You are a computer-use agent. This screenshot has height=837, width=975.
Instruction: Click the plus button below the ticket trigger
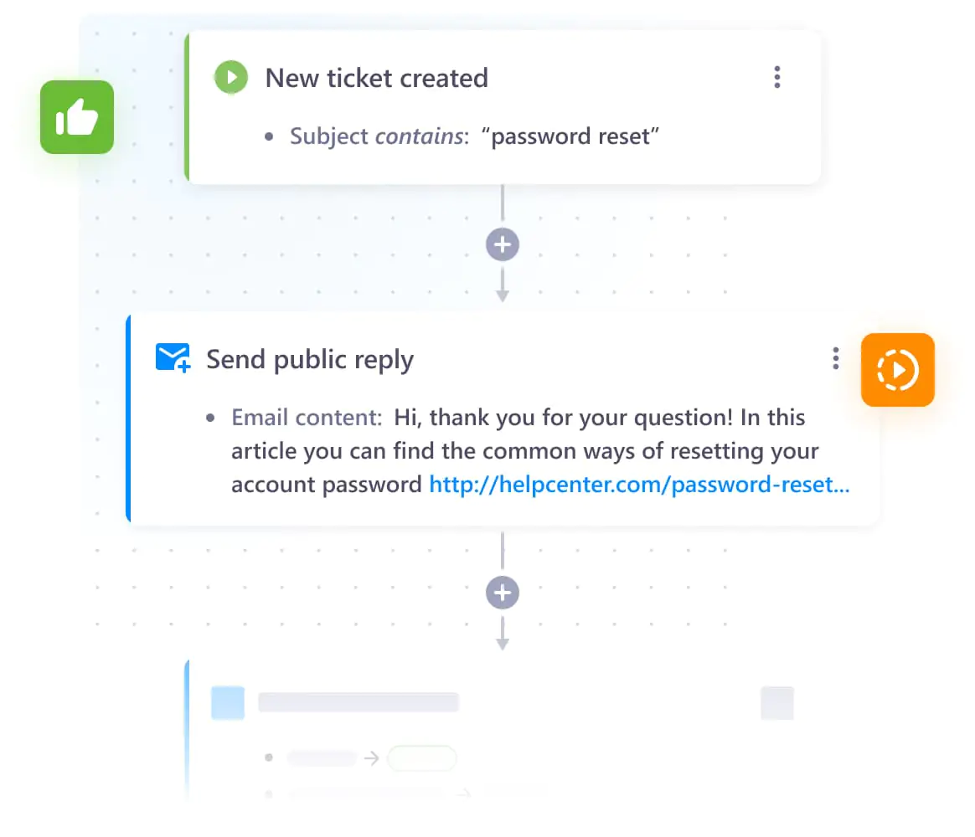[503, 245]
